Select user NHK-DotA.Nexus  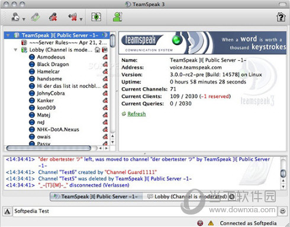click(58, 130)
